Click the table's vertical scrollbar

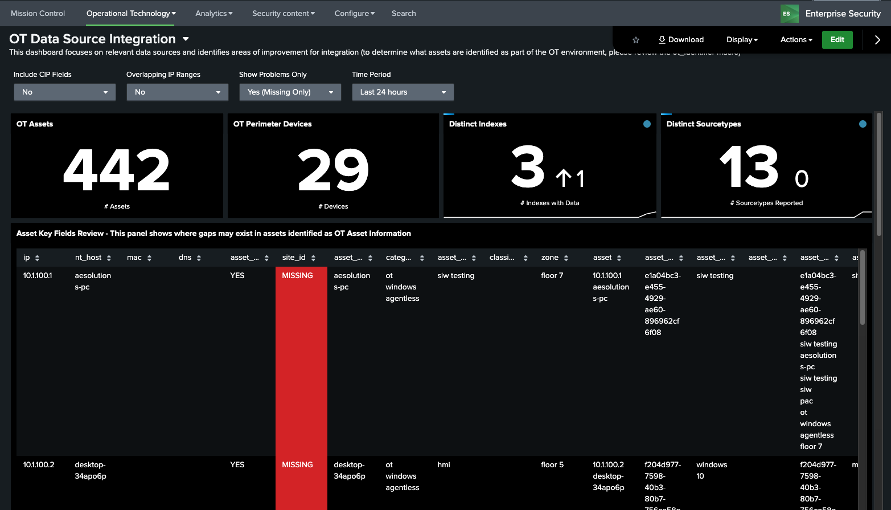tap(862, 288)
